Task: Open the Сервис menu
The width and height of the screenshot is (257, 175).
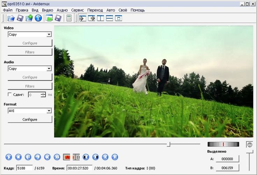Action: point(78,10)
